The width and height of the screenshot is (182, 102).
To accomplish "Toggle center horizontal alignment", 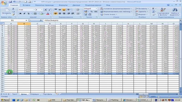I will 60,14.
